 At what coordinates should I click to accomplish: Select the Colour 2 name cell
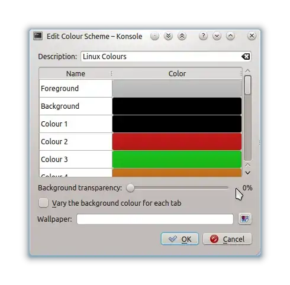click(76, 142)
